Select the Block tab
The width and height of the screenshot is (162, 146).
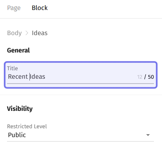point(40,8)
